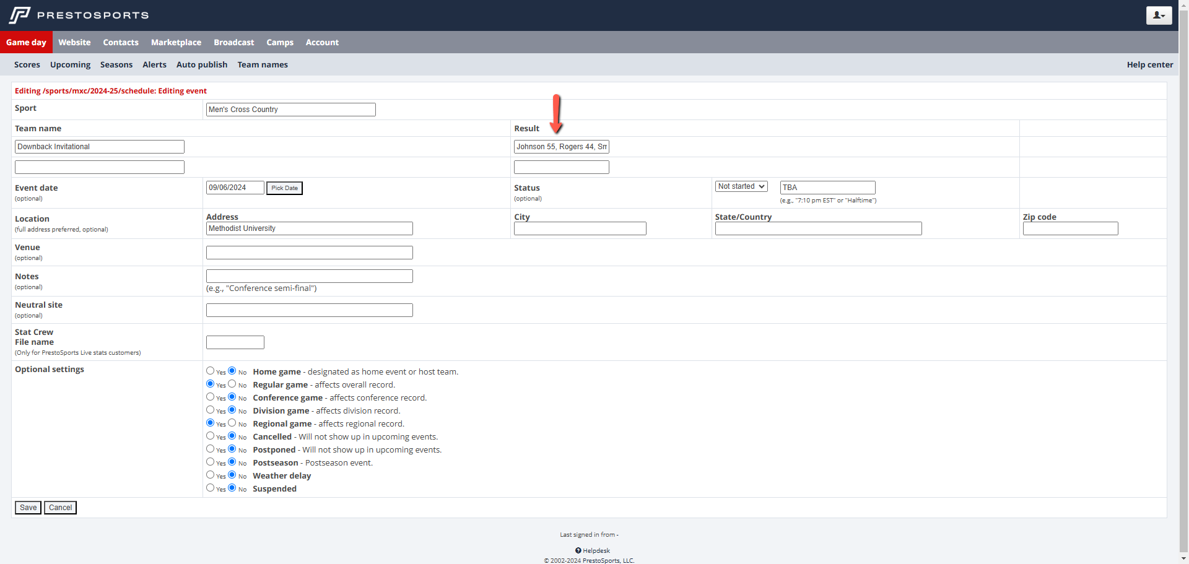Viewport: 1189px width, 564px height.
Task: Select No for Home game
Action: tap(232, 371)
